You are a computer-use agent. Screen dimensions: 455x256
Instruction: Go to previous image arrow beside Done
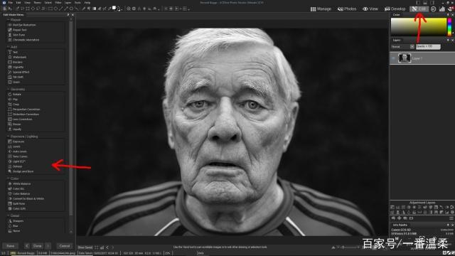coord(27,246)
